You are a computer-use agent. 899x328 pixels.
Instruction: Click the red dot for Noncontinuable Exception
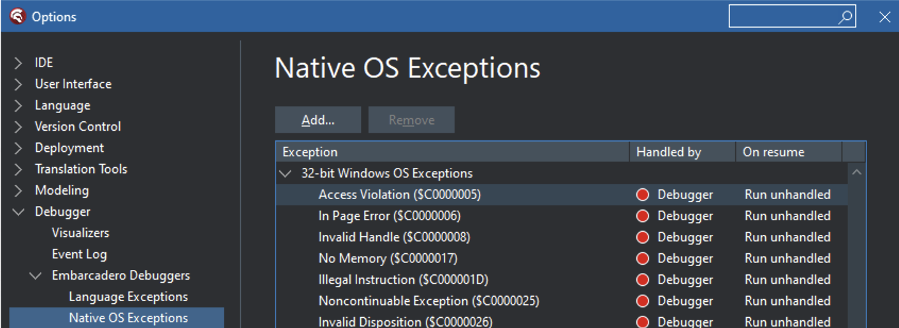(x=643, y=301)
